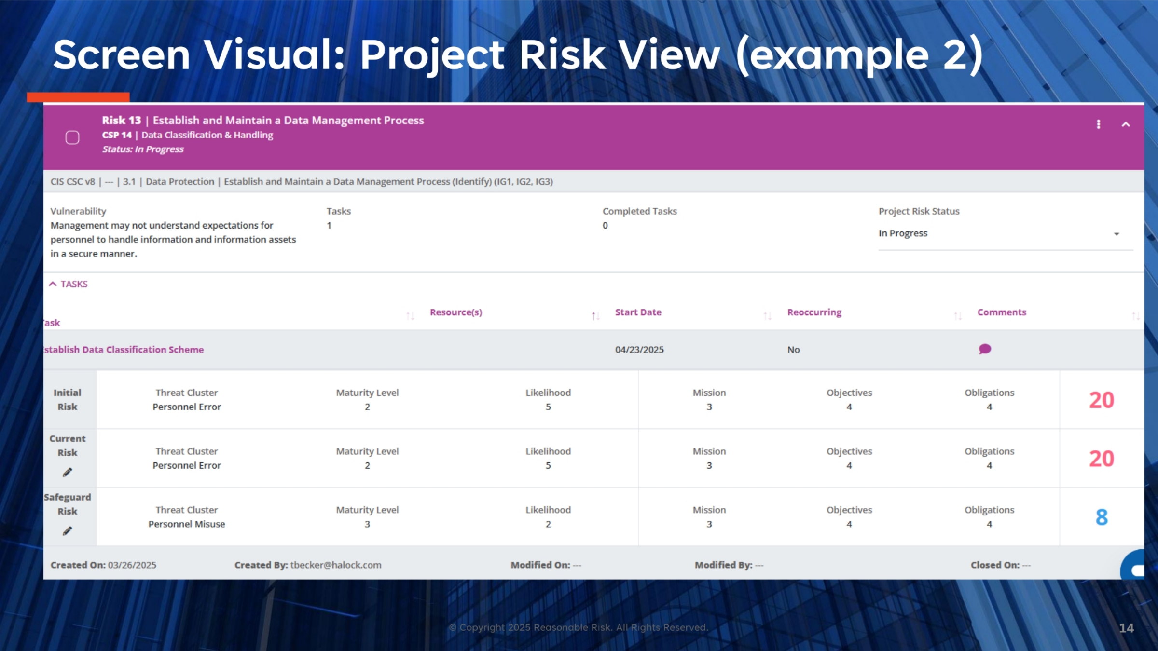Click the Status: In Progress label
The image size is (1158, 651).
[143, 149]
